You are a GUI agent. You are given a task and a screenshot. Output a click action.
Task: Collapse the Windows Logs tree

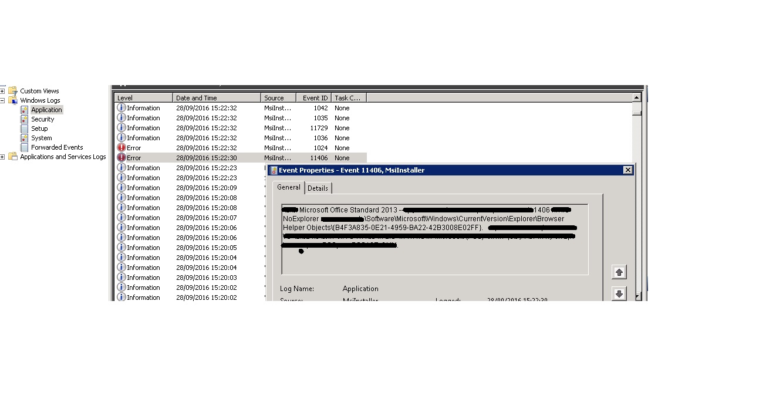[x=4, y=100]
